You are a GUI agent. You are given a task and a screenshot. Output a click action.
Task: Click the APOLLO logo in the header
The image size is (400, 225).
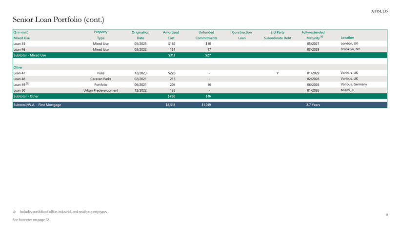coord(380,11)
